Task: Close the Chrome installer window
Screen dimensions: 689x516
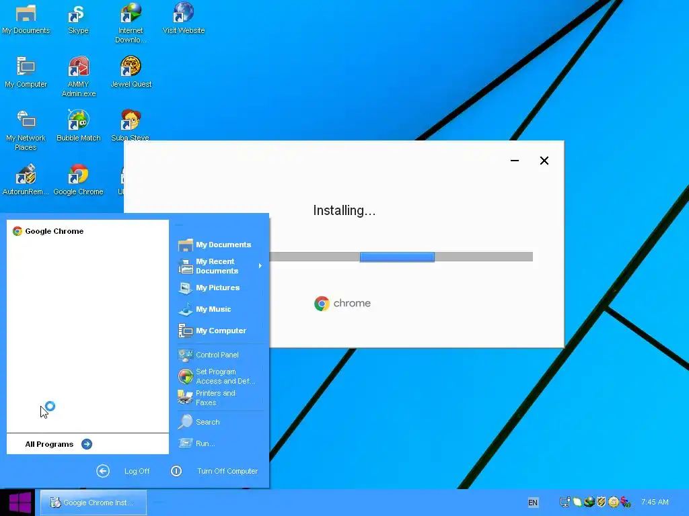Action: point(544,161)
